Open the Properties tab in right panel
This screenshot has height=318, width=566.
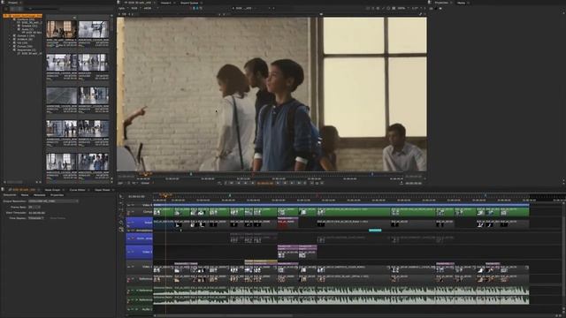(x=441, y=3)
